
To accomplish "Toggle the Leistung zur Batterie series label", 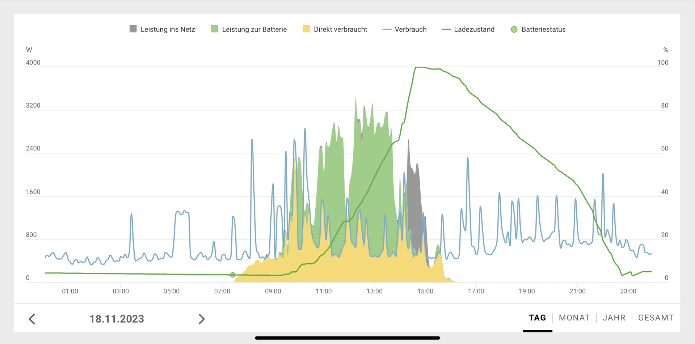I will tap(254, 29).
